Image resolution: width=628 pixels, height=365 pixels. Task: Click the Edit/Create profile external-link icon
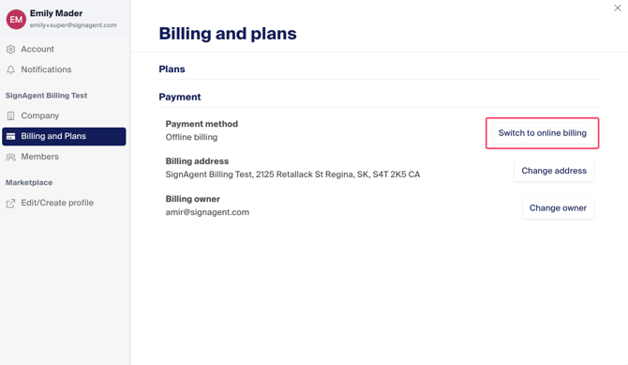tap(11, 204)
